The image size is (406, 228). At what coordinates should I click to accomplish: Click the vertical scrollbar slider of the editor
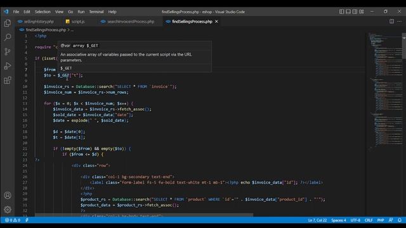tap(404, 46)
